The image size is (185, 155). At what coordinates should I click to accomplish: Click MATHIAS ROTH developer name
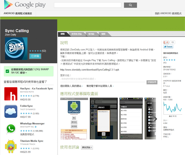pyautogui.click(x=27, y=92)
